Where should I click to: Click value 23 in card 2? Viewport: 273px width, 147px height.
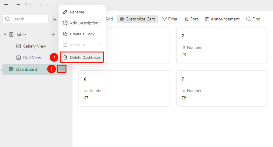(184, 55)
